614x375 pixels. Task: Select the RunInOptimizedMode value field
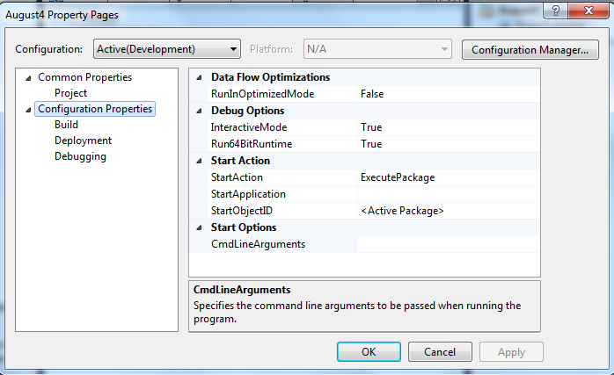448,93
